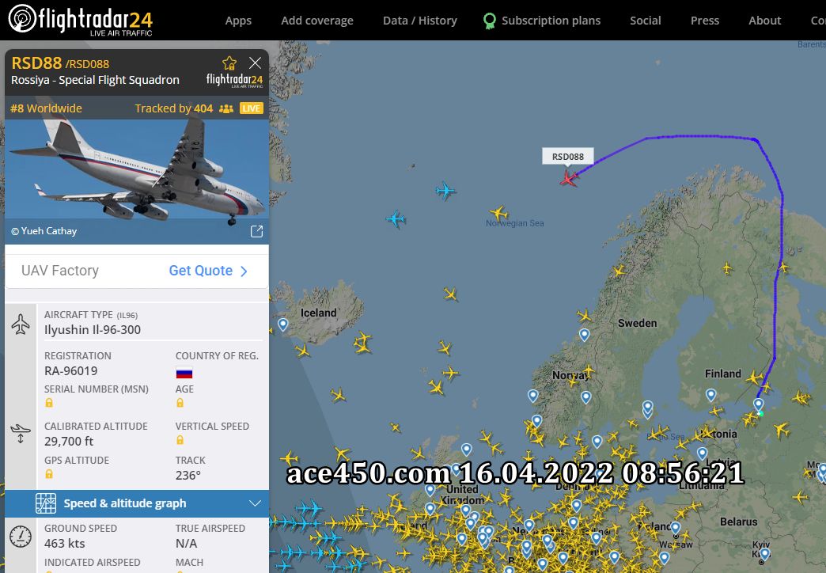
Task: Click the Tracked by 404 viewers label
Action: pos(174,108)
